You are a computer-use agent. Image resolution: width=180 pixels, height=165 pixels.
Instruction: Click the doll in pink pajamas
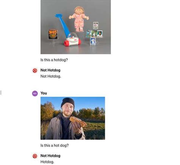[x=79, y=19]
